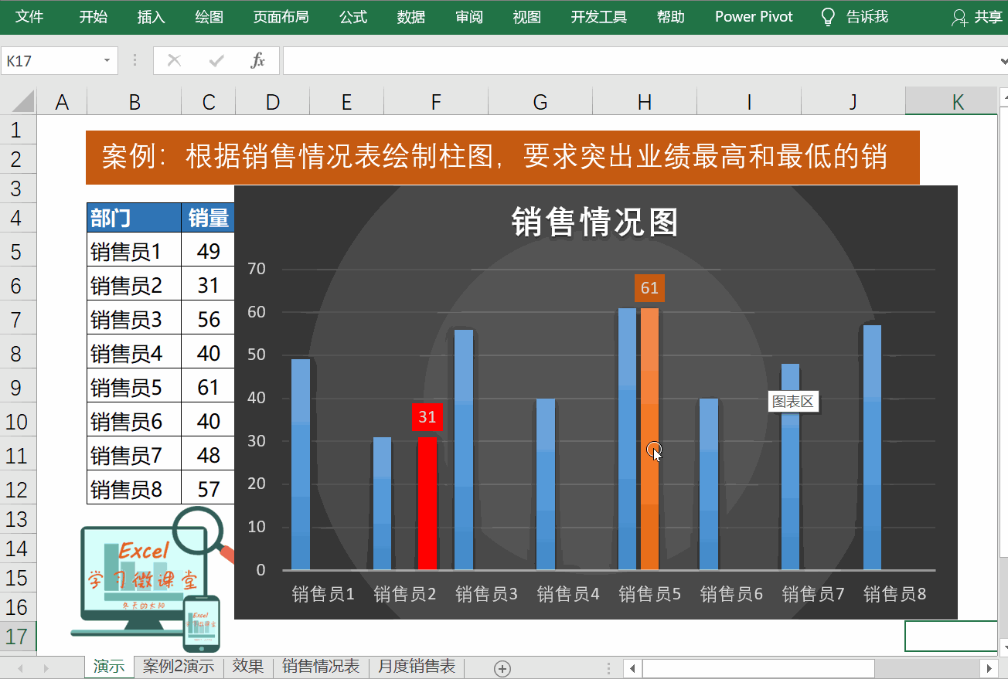Select the cell with value 61 in table
This screenshot has width=1008, height=679.
click(209, 387)
